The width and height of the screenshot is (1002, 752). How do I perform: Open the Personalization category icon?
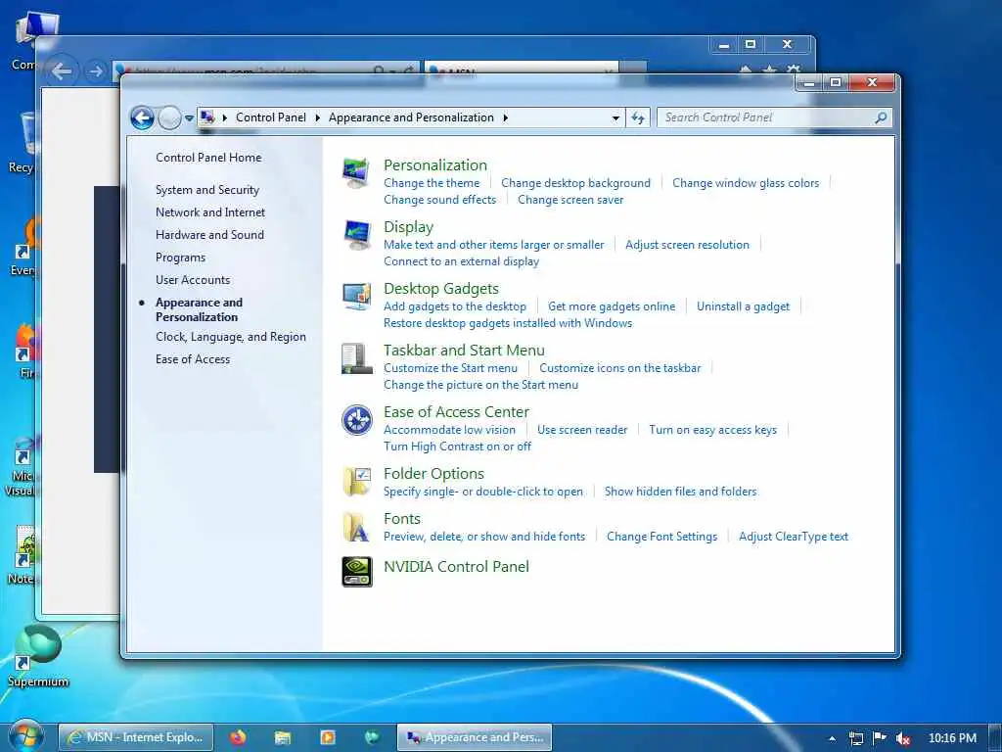356,173
